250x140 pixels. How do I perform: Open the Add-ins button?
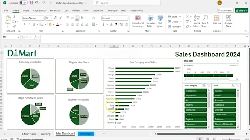(x=217, y=20)
